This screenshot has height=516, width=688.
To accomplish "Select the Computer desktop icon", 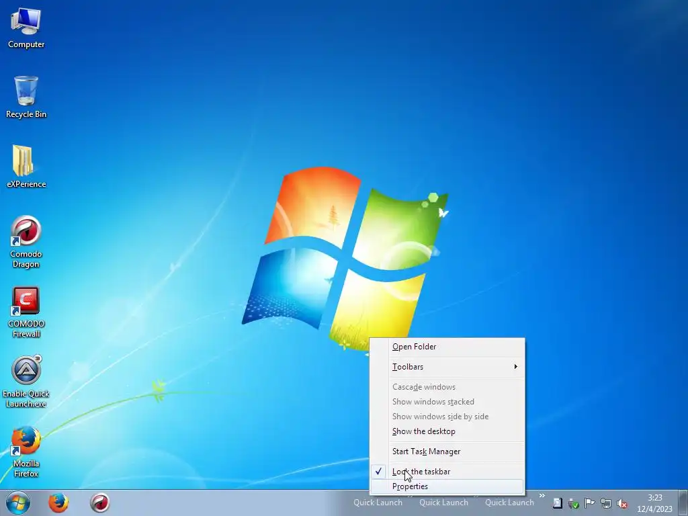I will click(26, 27).
